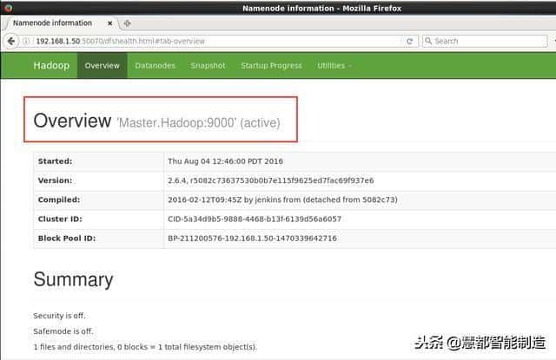This screenshot has height=360, width=556.
Task: Click the site information icon in address bar
Action: [26, 41]
